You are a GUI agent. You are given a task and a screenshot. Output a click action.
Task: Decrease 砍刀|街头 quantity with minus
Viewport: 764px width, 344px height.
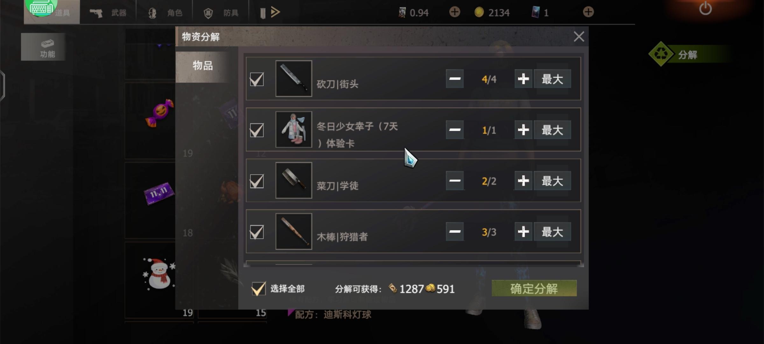(x=455, y=79)
